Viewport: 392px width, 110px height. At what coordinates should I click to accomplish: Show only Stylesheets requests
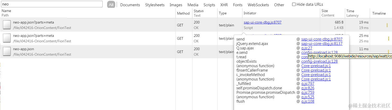point(155,5)
